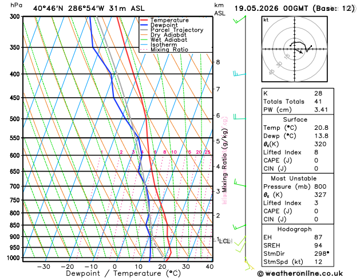The width and height of the screenshot is (360, 278).
Task: Click the wind barb at 700 hPa
Action: point(239,183)
